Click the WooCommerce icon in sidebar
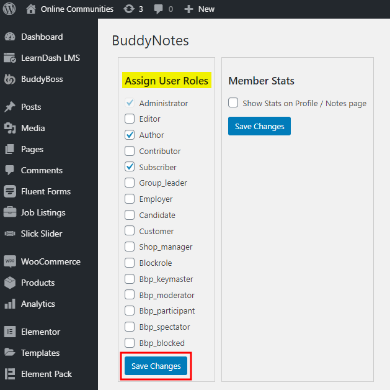390x390 pixels. click(10, 261)
